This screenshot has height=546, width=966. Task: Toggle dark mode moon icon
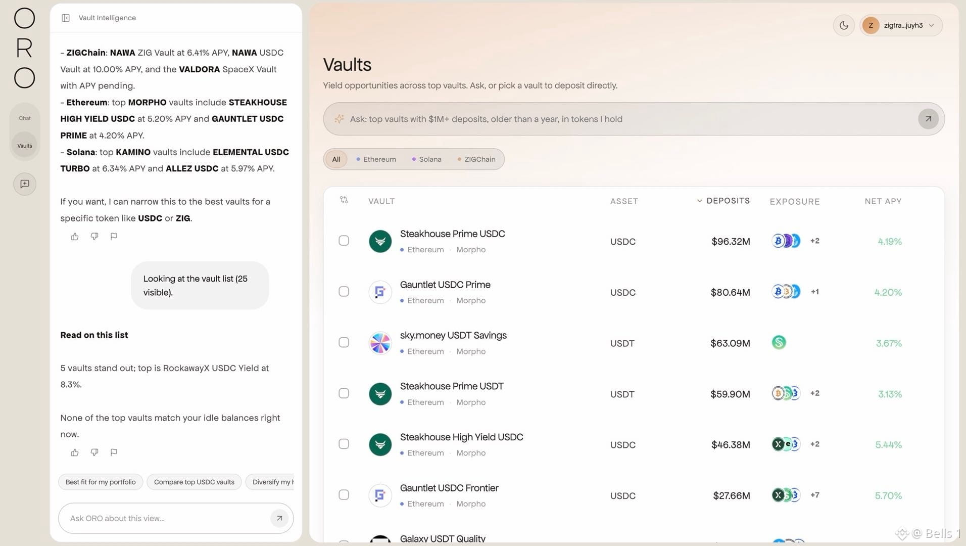coord(844,25)
